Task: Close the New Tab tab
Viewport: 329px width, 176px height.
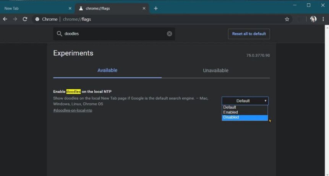Action: (70, 8)
